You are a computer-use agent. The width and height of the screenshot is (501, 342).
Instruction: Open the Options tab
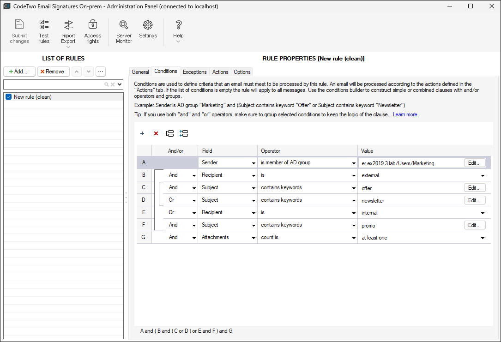tap(242, 72)
